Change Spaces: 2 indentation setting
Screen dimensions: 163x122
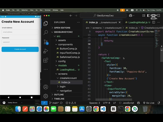pos(94,103)
